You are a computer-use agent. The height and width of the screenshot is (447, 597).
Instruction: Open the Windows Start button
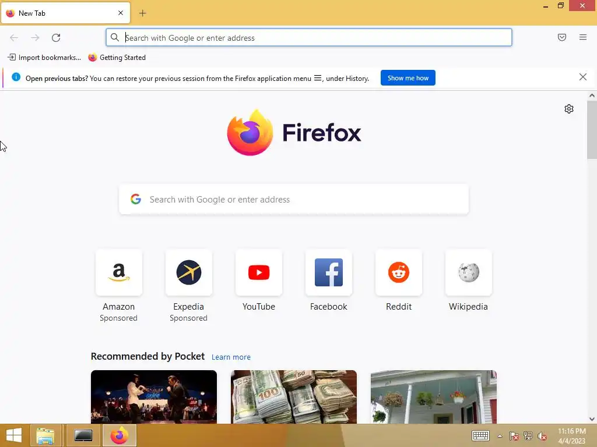click(14, 435)
